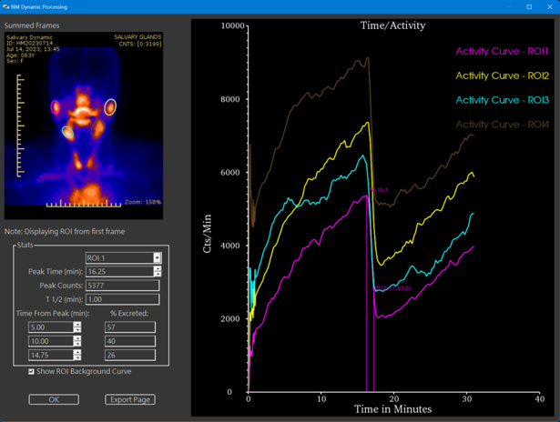The width and height of the screenshot is (560, 422).
Task: Click the Time in Minutes axis label
Action: point(392,408)
